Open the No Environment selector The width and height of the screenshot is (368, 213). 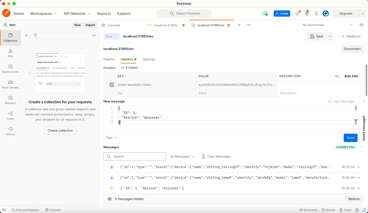328,25
